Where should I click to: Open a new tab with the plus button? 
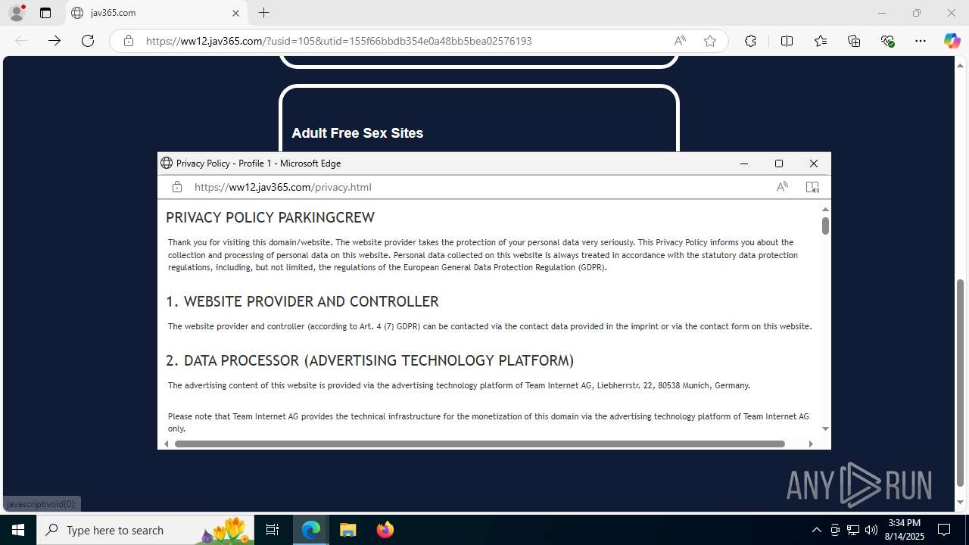(x=263, y=13)
